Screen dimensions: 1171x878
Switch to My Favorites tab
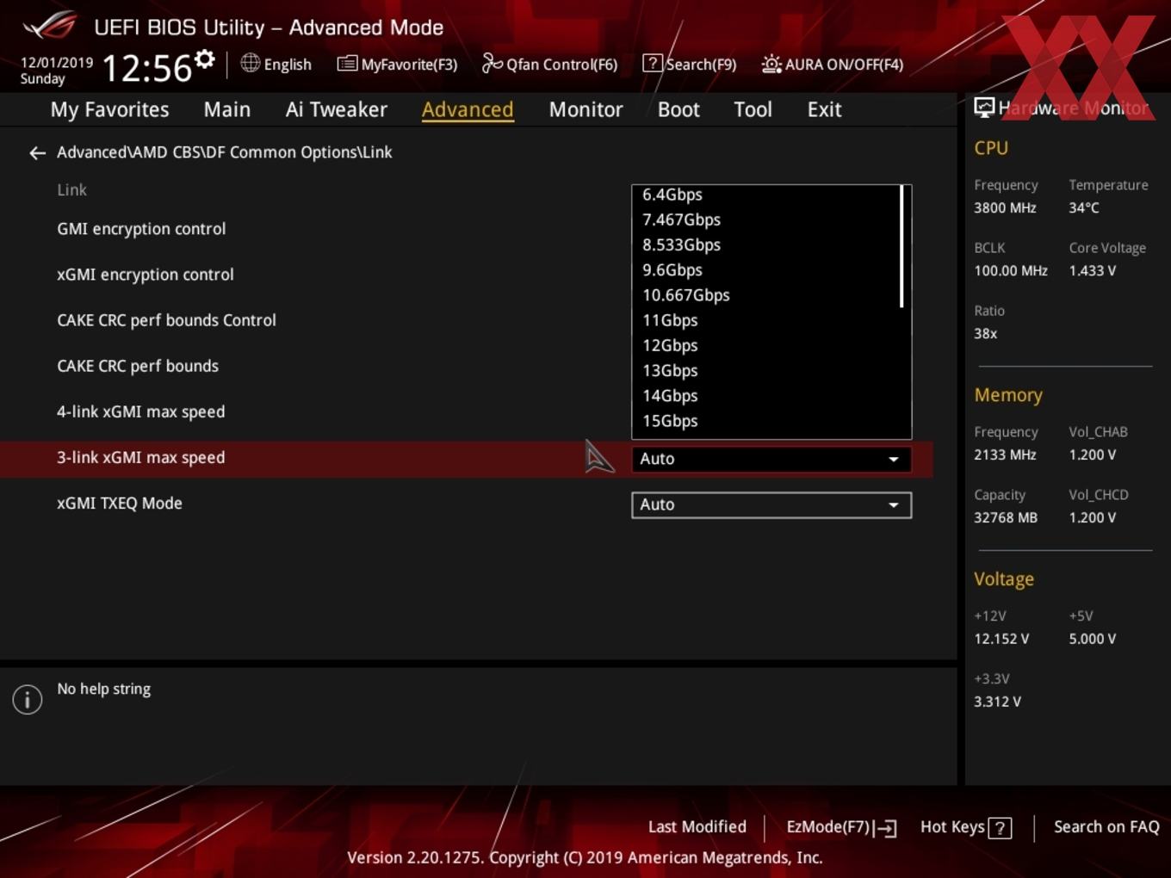109,109
